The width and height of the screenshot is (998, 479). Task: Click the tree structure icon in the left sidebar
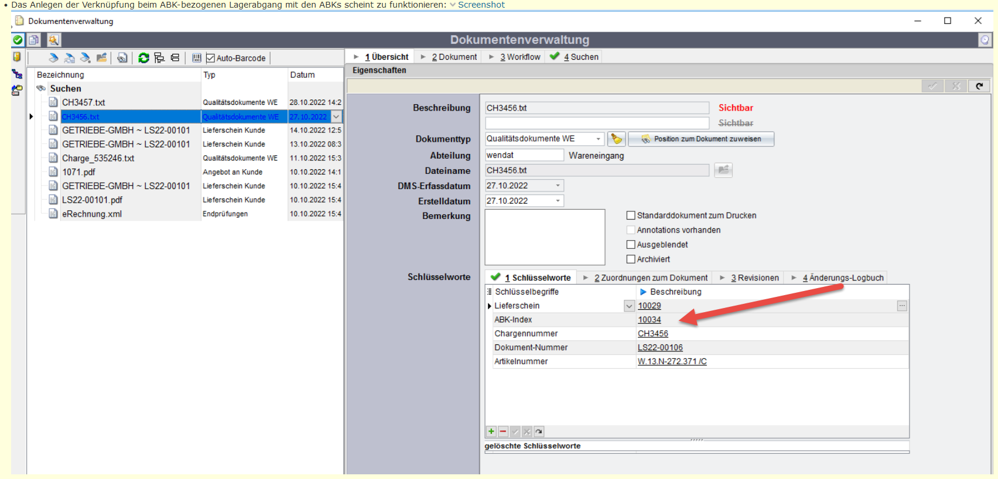point(17,74)
